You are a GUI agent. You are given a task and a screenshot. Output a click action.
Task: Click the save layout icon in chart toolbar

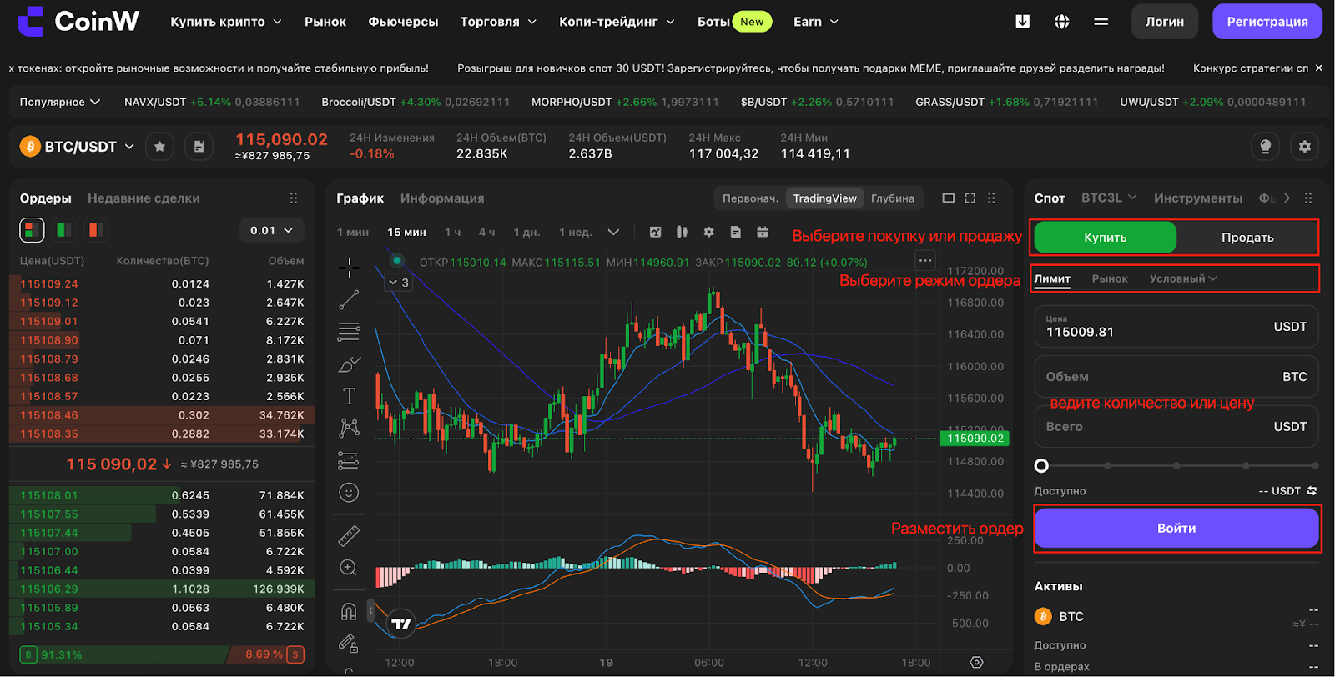(736, 232)
